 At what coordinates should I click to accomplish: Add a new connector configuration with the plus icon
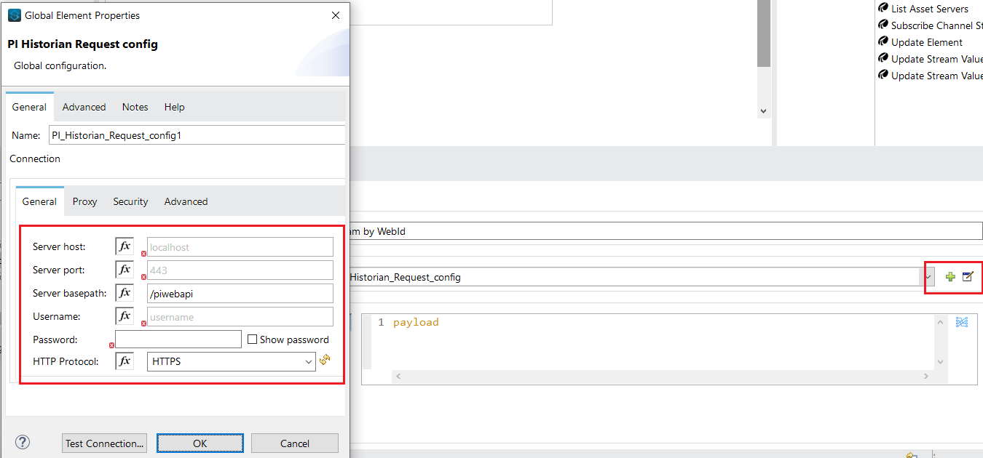950,276
